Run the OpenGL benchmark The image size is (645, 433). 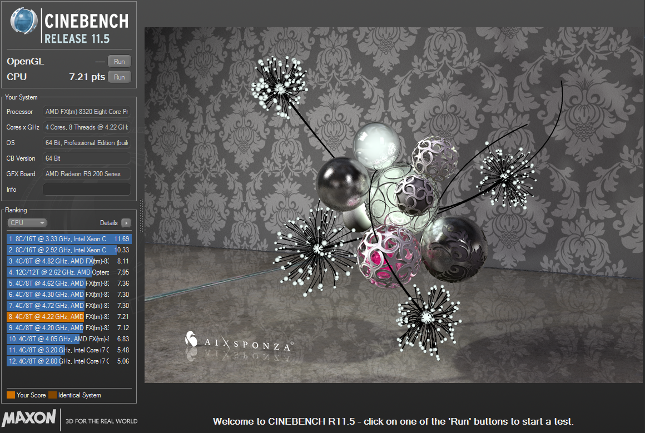click(x=120, y=61)
